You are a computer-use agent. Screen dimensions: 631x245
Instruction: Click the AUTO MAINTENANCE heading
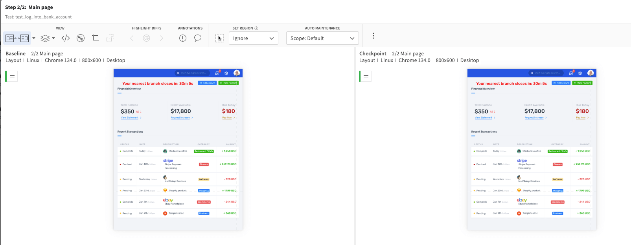coord(322,28)
